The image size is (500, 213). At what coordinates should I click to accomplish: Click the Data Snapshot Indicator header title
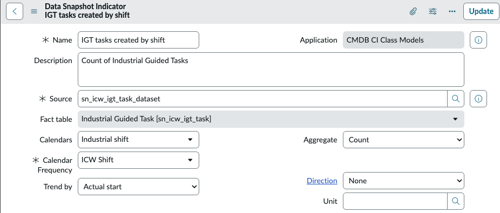pyautogui.click(x=85, y=6)
